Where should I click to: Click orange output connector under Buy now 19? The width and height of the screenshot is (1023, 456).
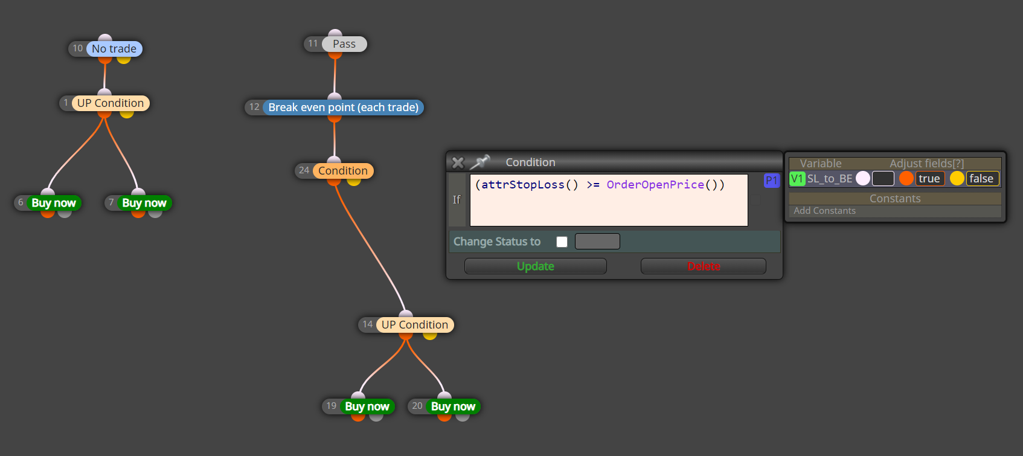358,416
